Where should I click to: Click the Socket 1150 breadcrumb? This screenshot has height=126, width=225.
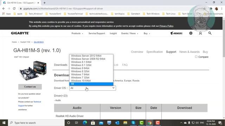coord(25,42)
